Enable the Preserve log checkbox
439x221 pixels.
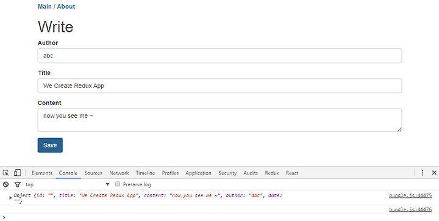click(118, 184)
